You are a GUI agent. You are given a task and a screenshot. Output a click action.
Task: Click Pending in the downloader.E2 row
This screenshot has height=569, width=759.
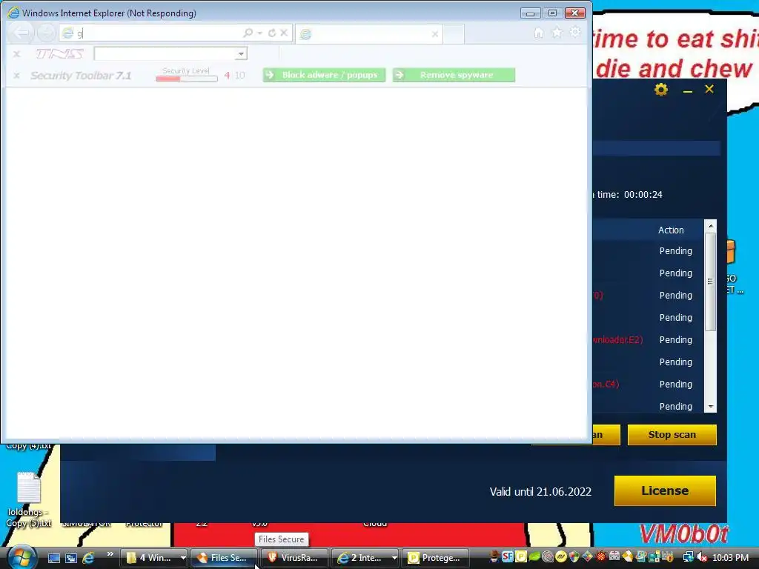coord(676,339)
